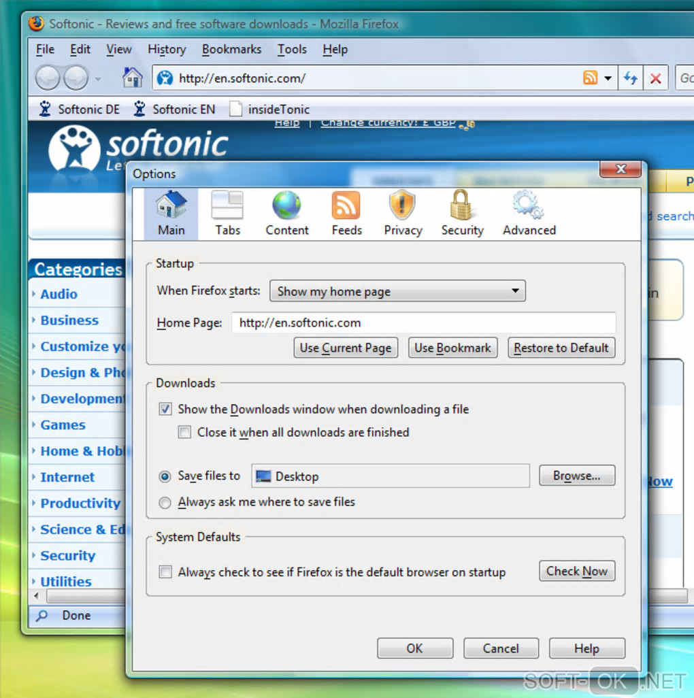Open the Edit menu
The height and width of the screenshot is (698, 694).
(80, 49)
